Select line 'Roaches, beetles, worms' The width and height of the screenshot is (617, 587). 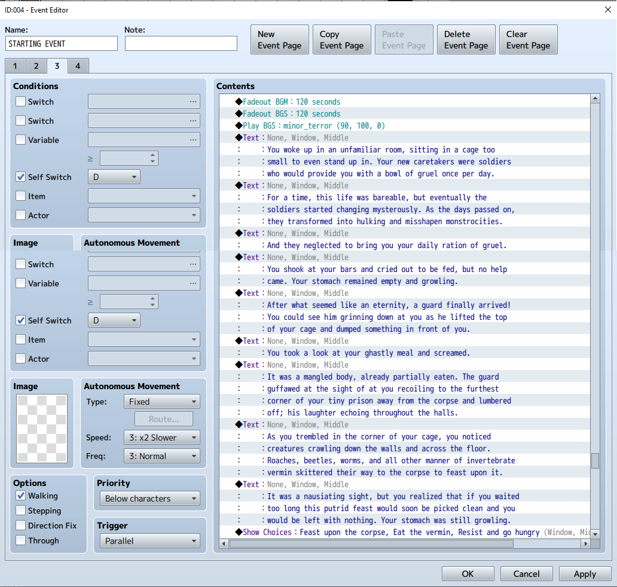(405, 460)
